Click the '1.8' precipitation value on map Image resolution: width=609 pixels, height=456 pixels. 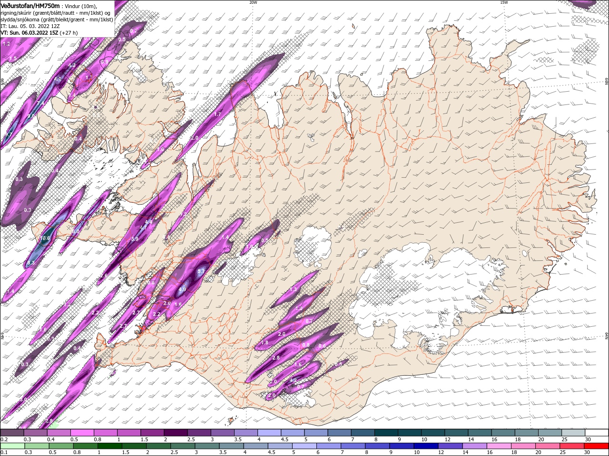265,342
